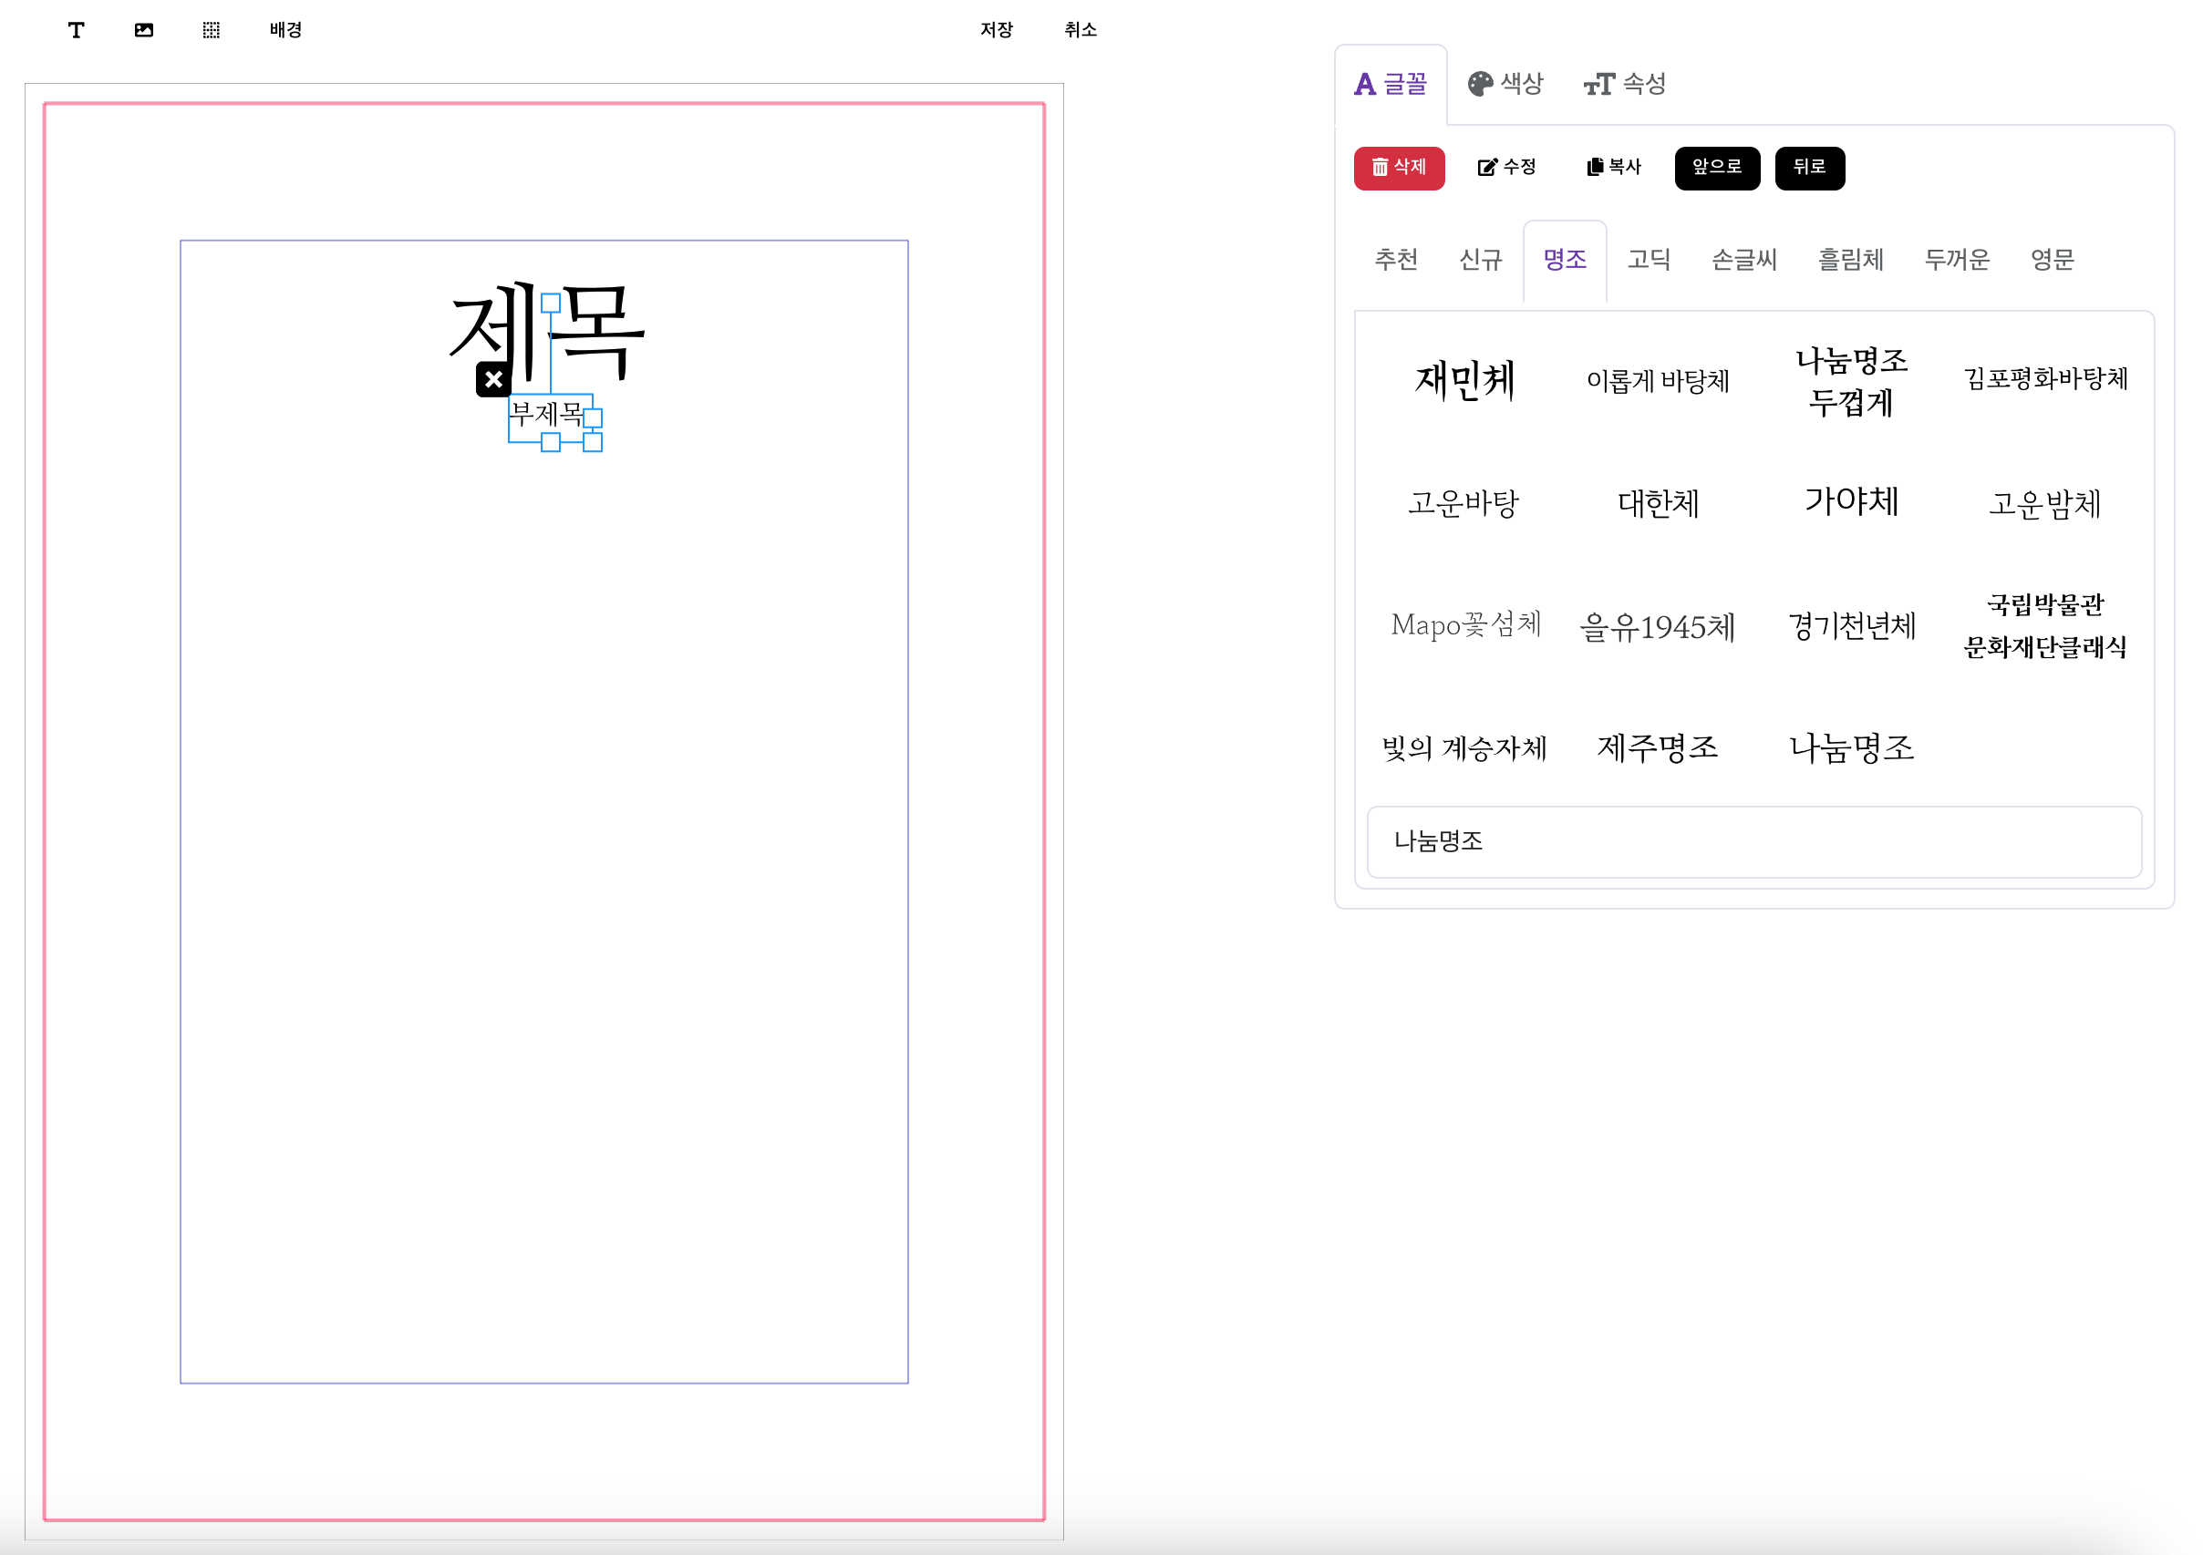The height and width of the screenshot is (1555, 2203).
Task: Bring forward with 앞으로 button
Action: point(1717,168)
